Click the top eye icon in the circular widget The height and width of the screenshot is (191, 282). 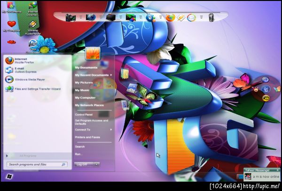coord(265,80)
